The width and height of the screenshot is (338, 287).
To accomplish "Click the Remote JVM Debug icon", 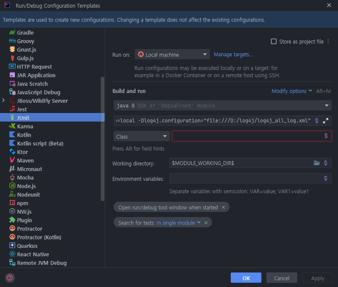I will 12,263.
